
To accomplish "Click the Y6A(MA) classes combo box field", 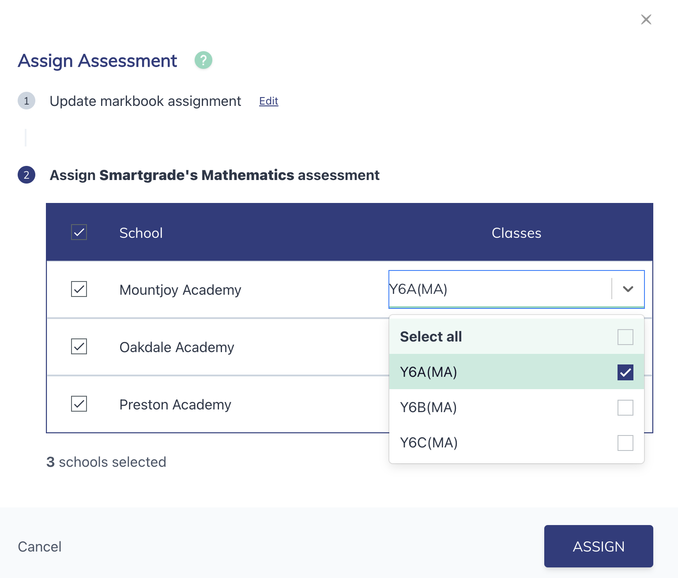I will [516, 289].
